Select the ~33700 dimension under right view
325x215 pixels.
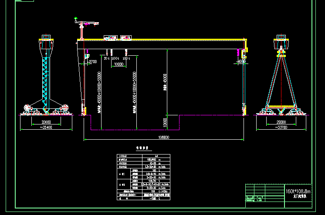(281, 128)
